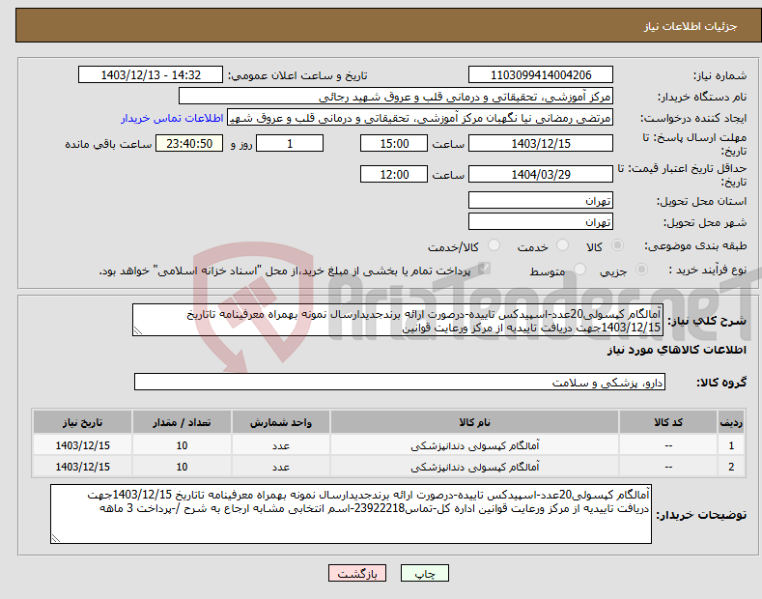
Task: Select the خدمت radio button
Action: 562,245
